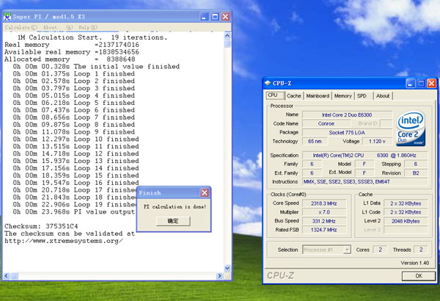The width and height of the screenshot is (440, 301).
Task: Click the Core Speed value 2318.3 MHz
Action: 324,203
